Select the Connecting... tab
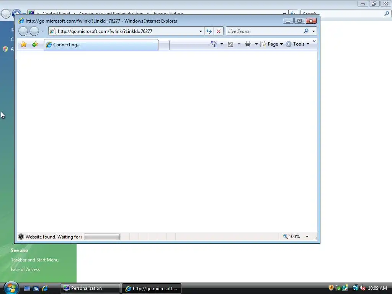Viewport: 392px width, 294px height. [101, 45]
